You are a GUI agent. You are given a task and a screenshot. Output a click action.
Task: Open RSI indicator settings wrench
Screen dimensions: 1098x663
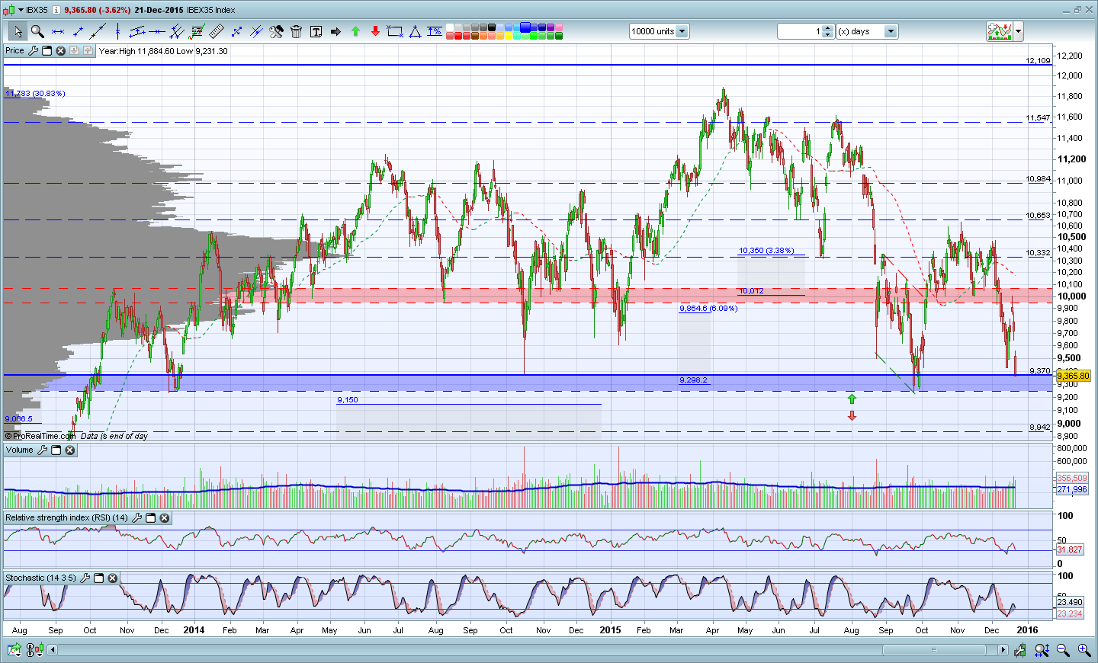pyautogui.click(x=136, y=518)
